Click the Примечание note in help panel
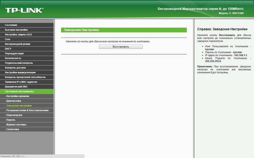 pos(224,69)
